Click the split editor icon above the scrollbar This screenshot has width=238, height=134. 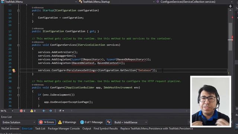(x=230, y=6)
